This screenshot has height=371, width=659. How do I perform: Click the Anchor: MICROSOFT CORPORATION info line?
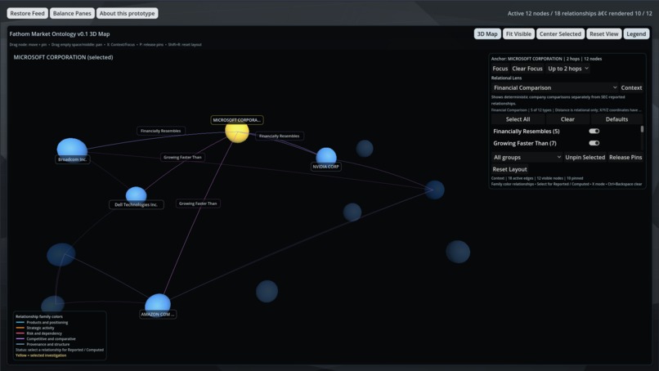click(x=546, y=59)
